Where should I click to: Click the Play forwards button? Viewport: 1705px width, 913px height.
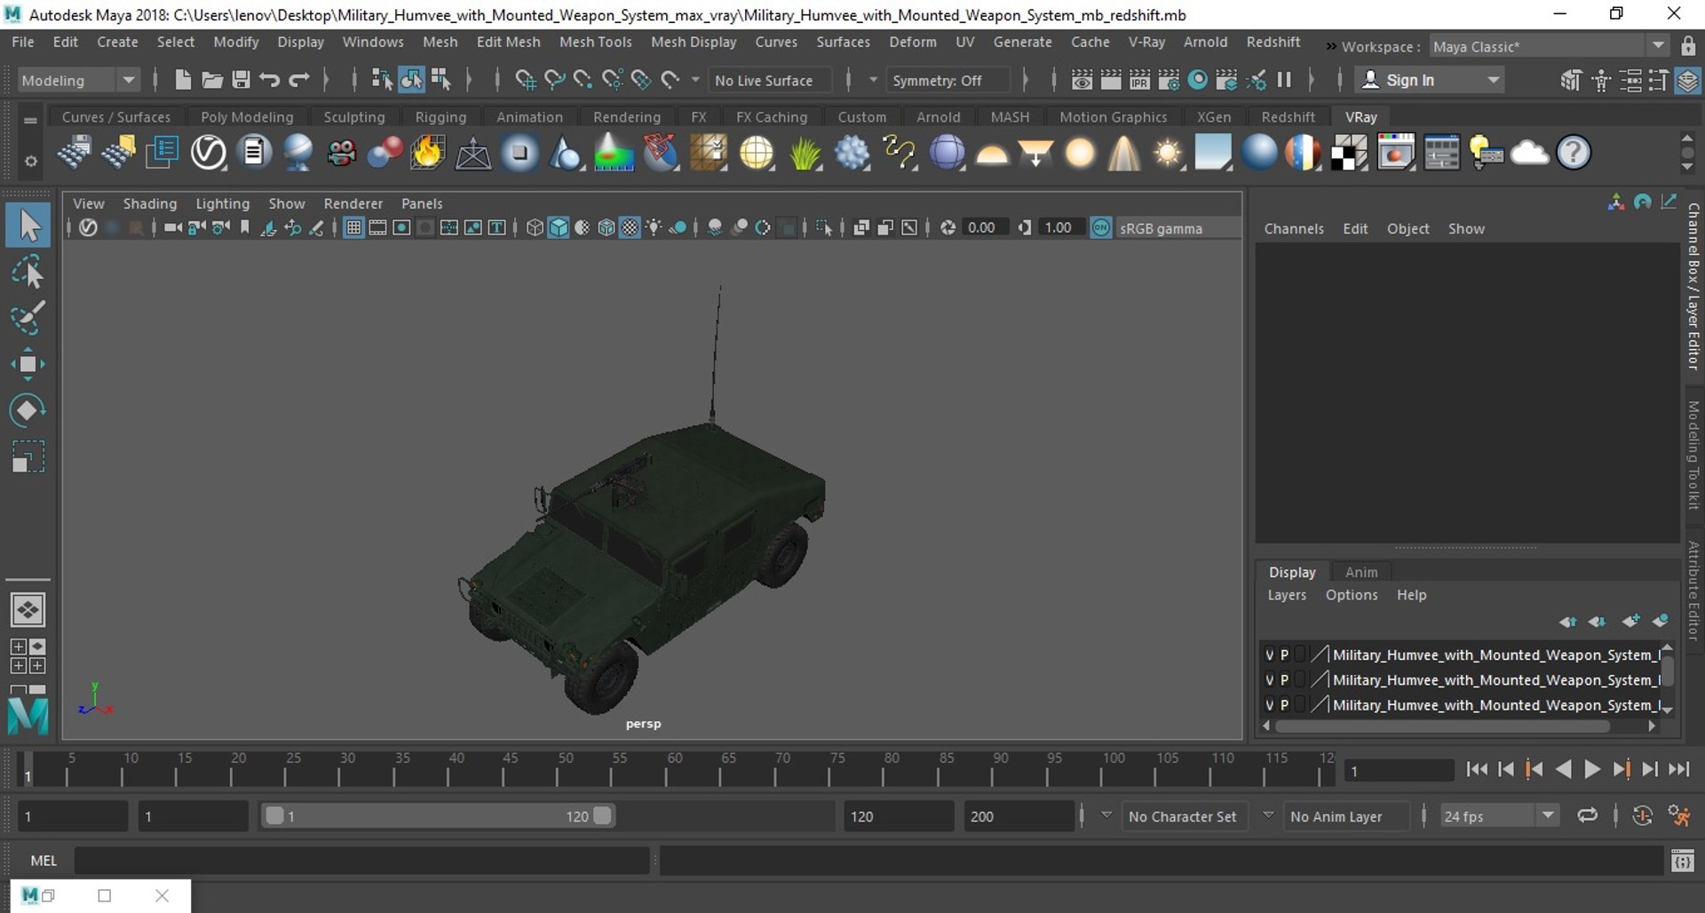point(1592,770)
